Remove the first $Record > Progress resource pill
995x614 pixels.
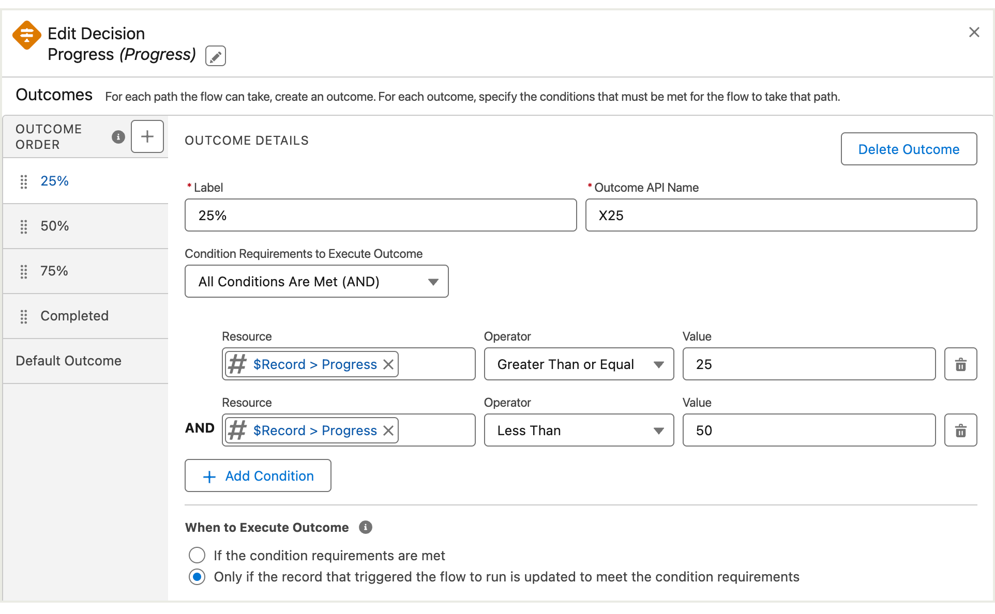tap(388, 364)
